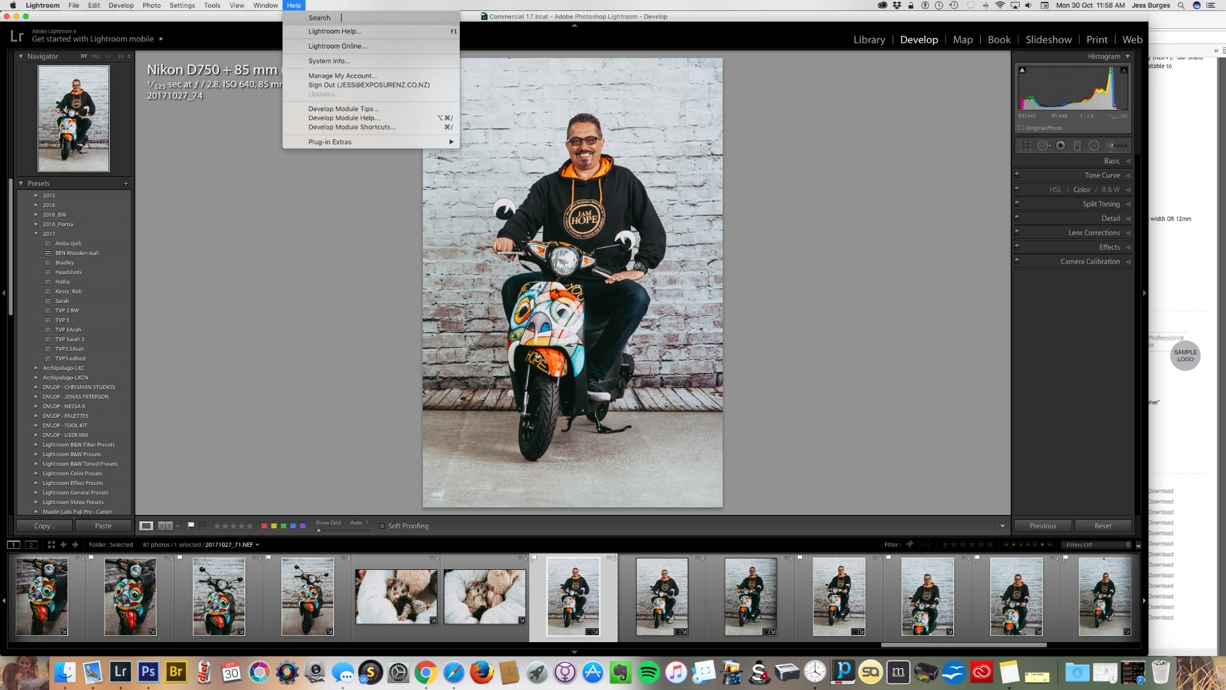
Task: Toggle Original Photo checkbox under histogram
Action: click(x=1021, y=128)
